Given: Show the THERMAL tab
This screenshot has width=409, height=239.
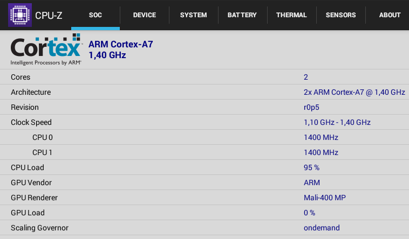Looking at the screenshot, I should click(291, 15).
